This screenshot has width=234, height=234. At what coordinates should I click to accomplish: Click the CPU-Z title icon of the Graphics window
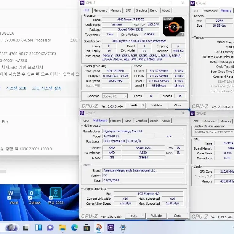point(192,113)
